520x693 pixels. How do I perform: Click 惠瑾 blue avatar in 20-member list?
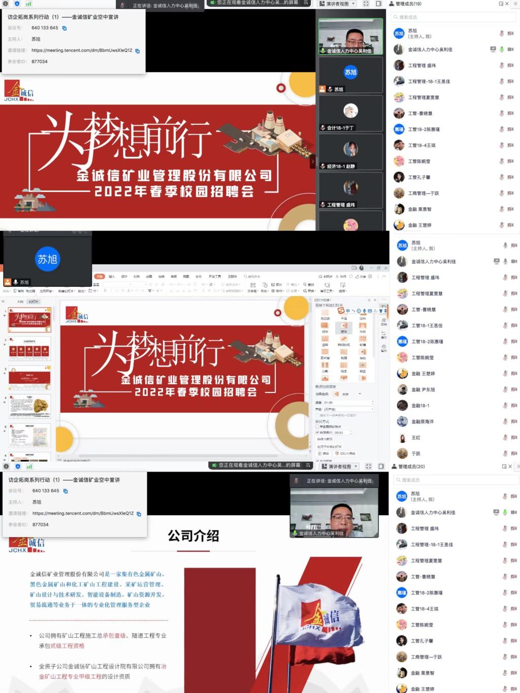click(402, 592)
